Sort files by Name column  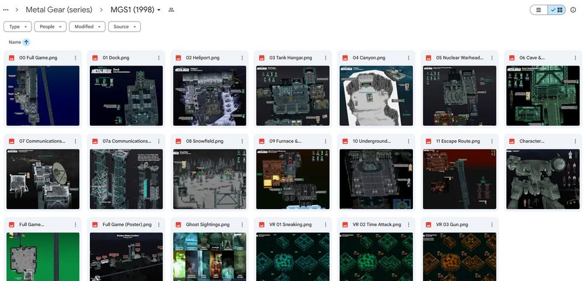coord(15,42)
